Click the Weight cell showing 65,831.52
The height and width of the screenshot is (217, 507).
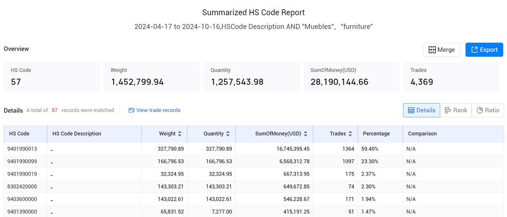click(x=164, y=212)
